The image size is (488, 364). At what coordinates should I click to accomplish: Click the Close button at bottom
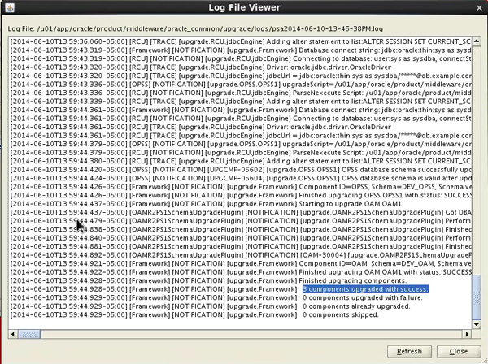coord(459,352)
